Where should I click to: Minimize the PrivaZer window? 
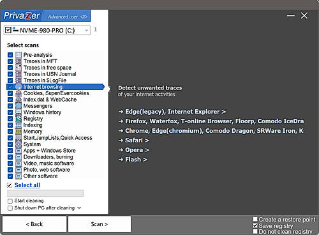(x=291, y=16)
